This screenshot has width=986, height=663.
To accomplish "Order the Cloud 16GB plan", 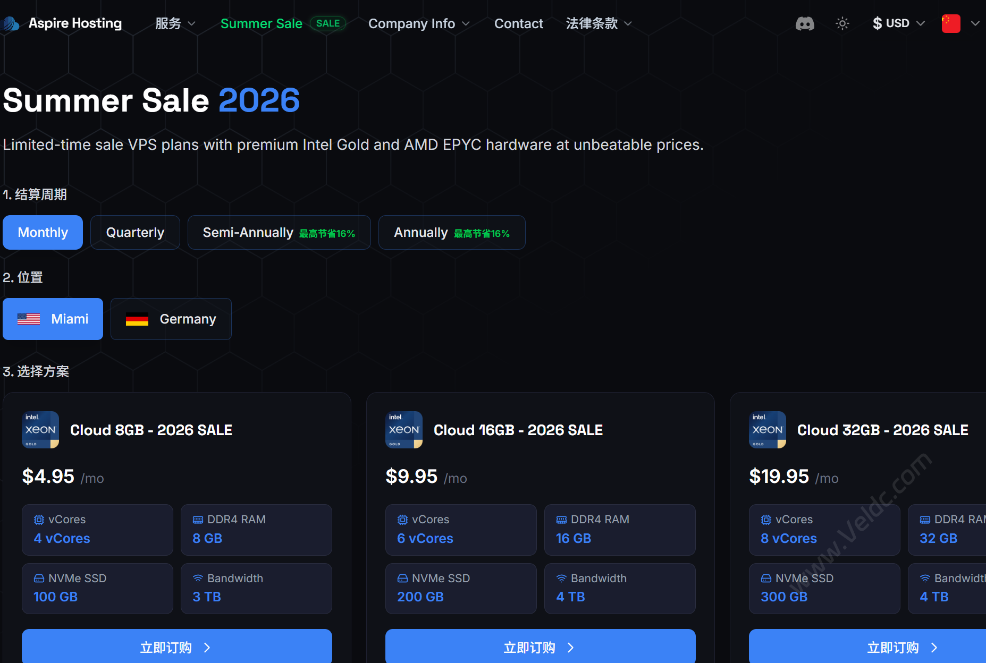I will (541, 647).
